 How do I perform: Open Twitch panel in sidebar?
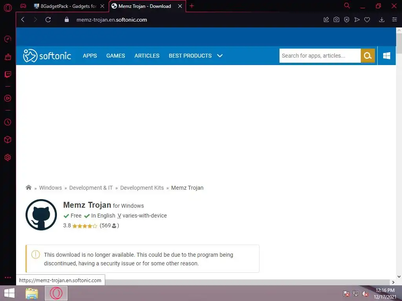click(8, 74)
